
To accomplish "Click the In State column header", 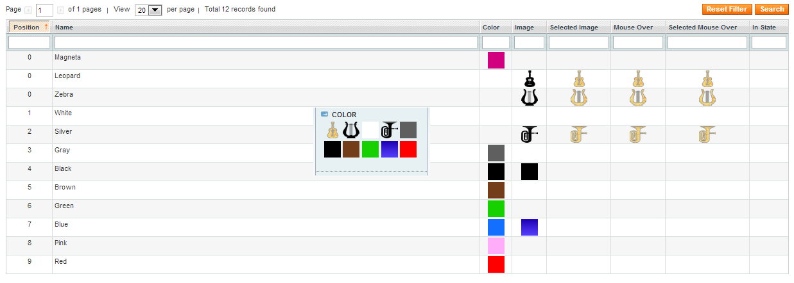I will coord(769,28).
